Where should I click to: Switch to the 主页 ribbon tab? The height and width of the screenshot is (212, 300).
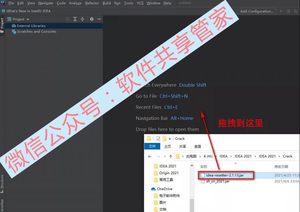pos(168,147)
